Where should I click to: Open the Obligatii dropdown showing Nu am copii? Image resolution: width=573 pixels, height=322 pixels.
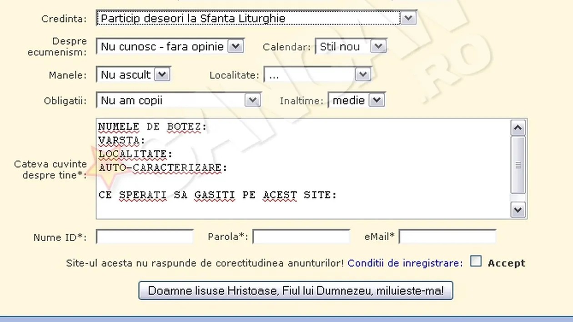pos(253,100)
